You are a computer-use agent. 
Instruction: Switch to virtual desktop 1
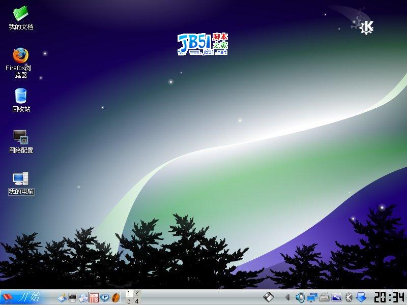129,293
